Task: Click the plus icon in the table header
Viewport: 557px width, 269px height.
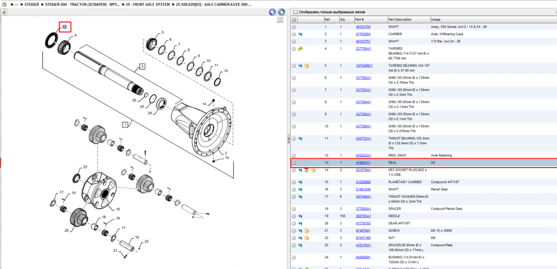Action: coord(294,19)
